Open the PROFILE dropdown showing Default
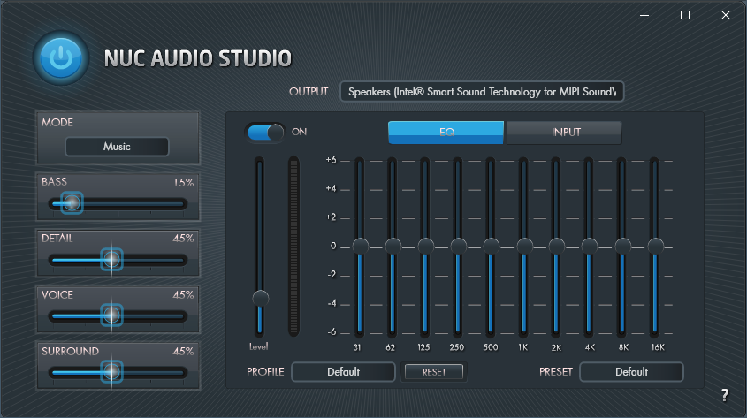This screenshot has height=418, width=747. tap(343, 372)
